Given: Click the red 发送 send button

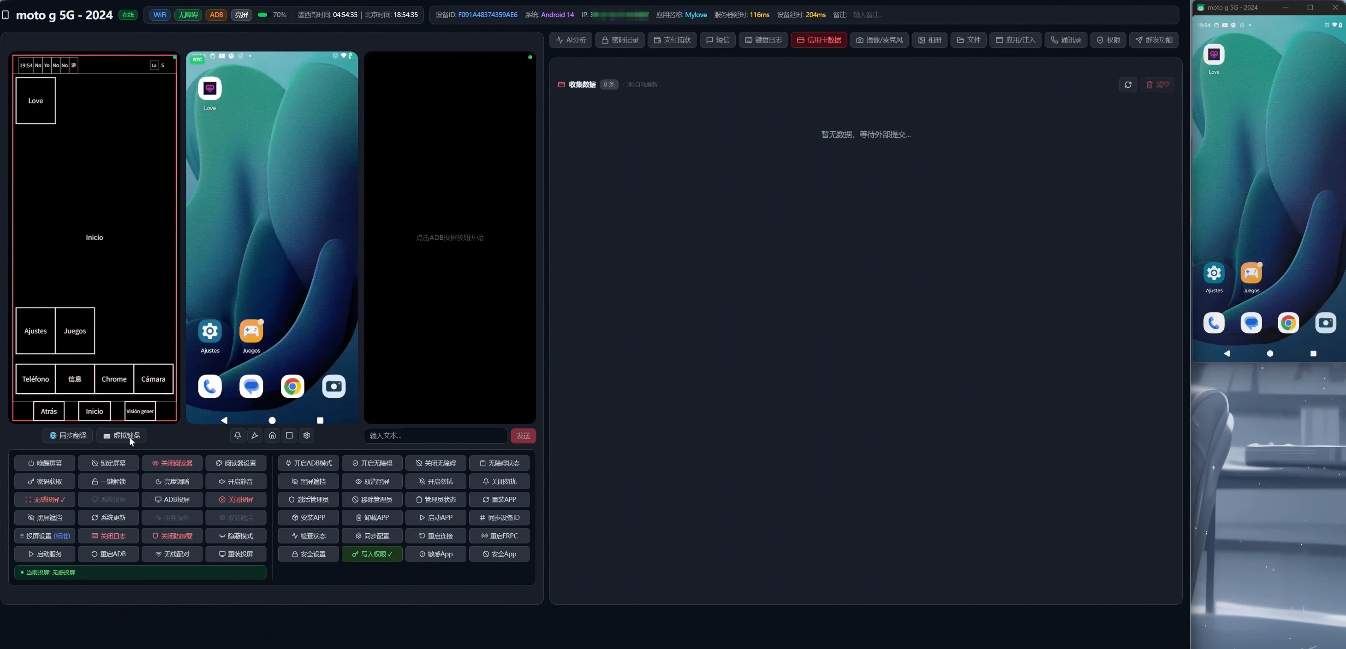Looking at the screenshot, I should tap(523, 436).
